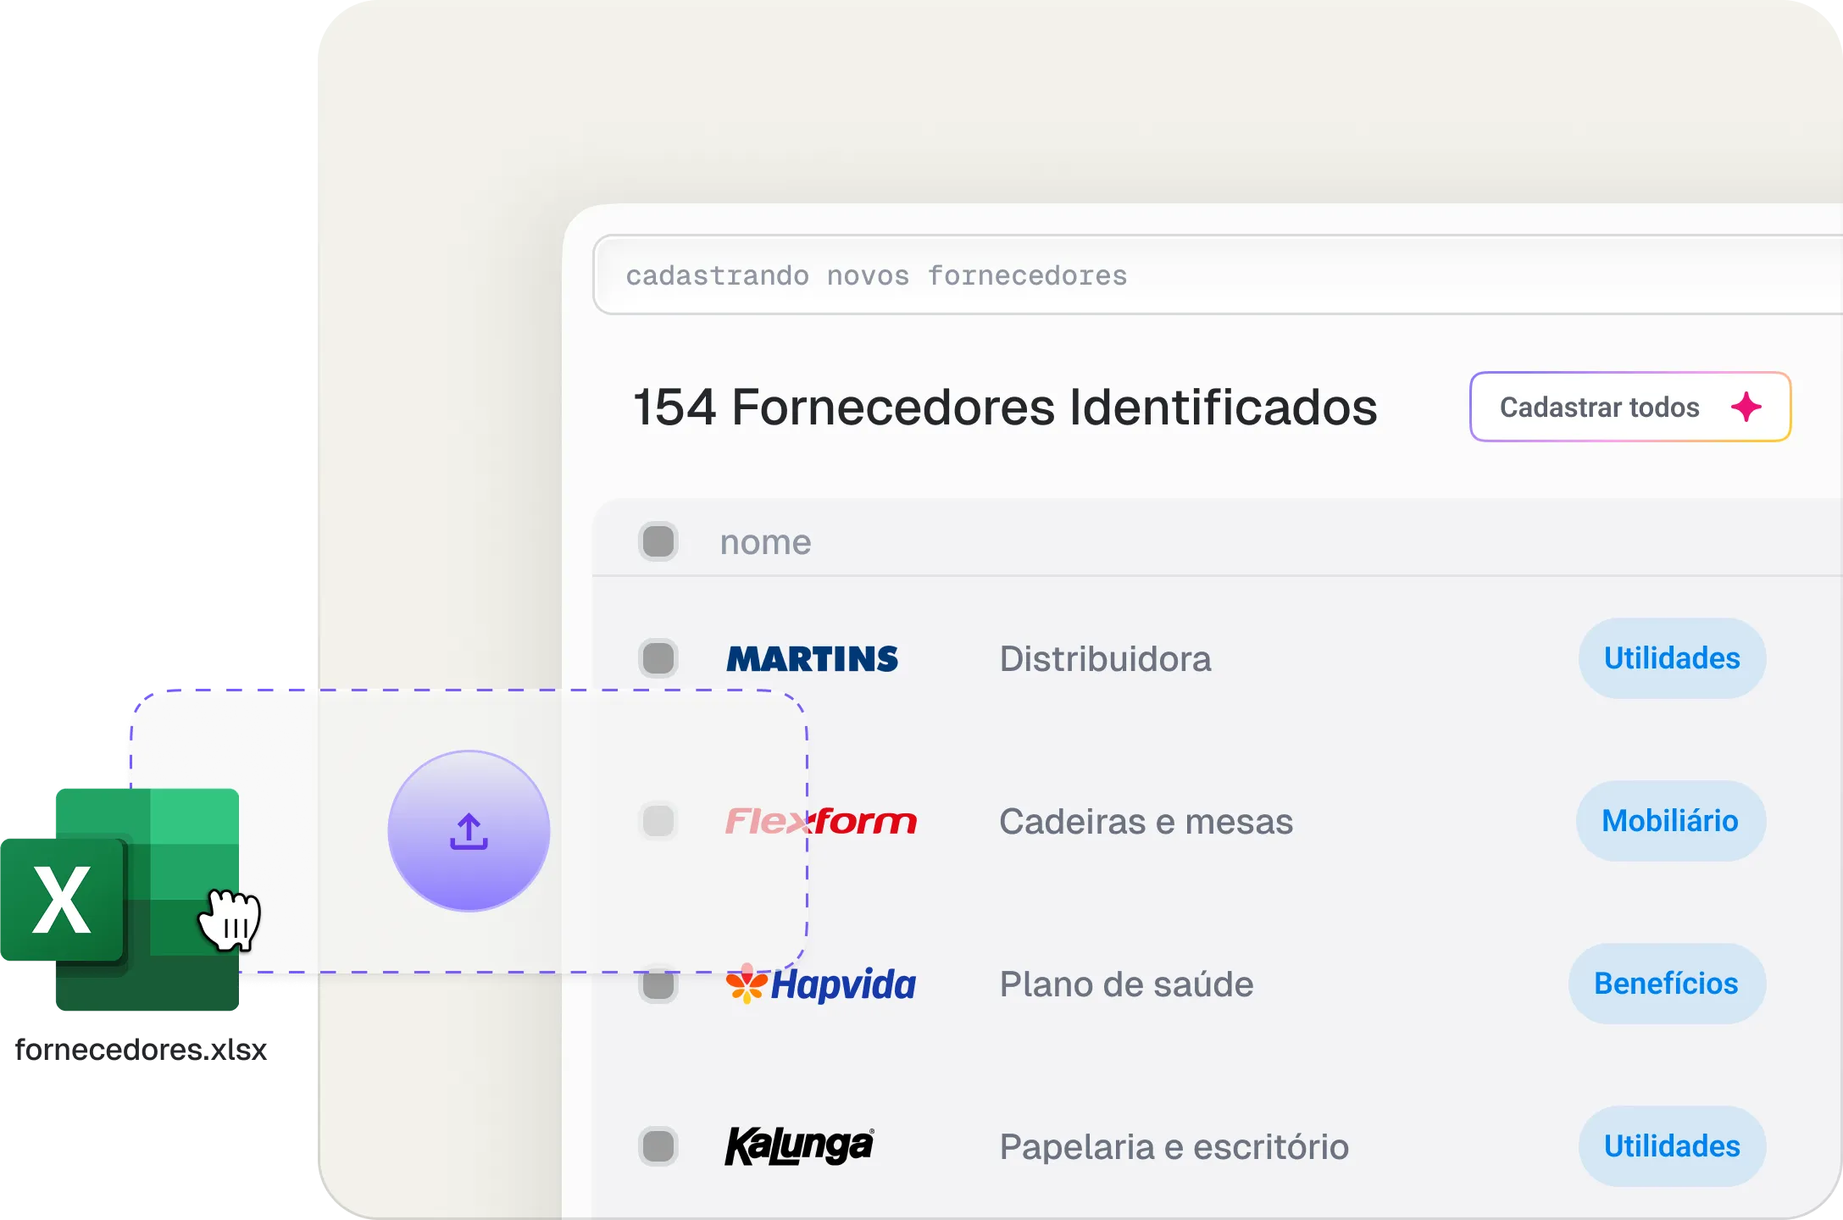Click the Hapvida logo
The width and height of the screenshot is (1843, 1220).
click(820, 984)
